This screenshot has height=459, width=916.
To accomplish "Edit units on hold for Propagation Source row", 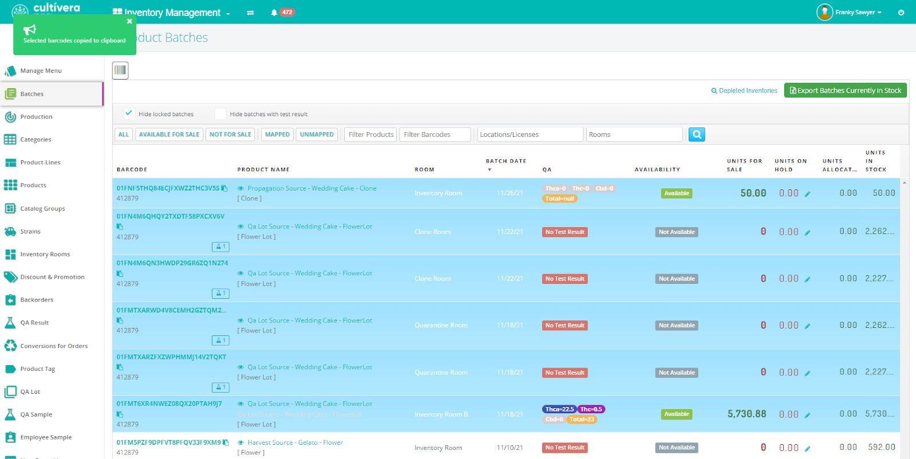I will 807,194.
